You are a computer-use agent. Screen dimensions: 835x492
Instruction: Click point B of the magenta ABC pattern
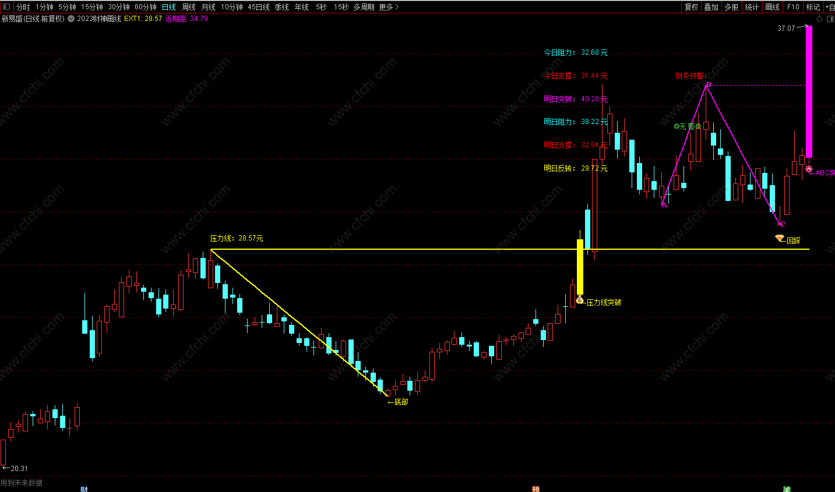coord(708,85)
